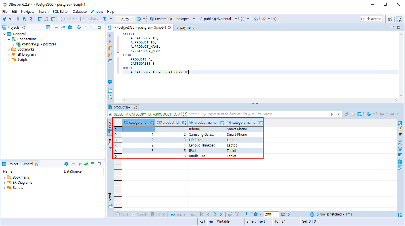Expand Bookmarks node in Projects tree
The height and width of the screenshot is (226, 405).
point(9,49)
